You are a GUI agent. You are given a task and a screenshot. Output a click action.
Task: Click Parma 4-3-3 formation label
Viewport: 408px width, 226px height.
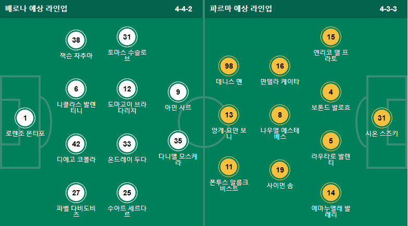[388, 9]
